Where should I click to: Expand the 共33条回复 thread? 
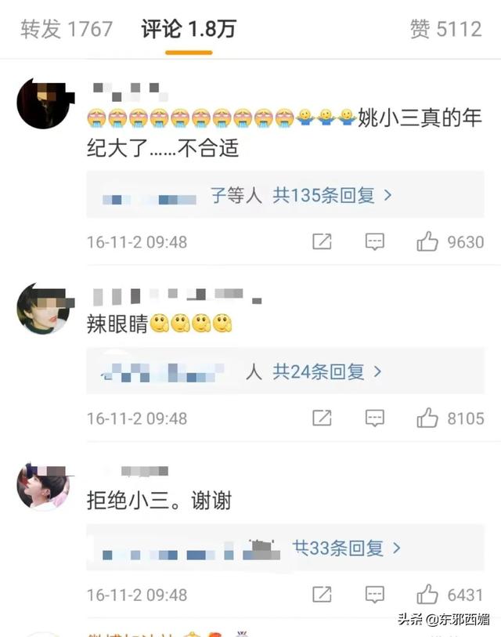[x=347, y=548]
